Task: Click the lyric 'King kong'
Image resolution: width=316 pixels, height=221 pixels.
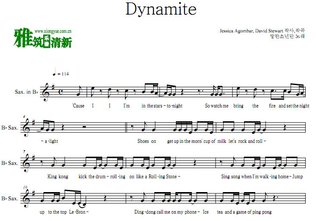Action: 57,176
